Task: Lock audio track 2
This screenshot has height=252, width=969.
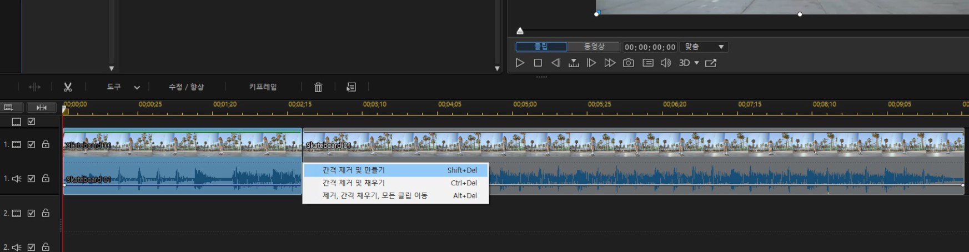Action: coord(46,247)
